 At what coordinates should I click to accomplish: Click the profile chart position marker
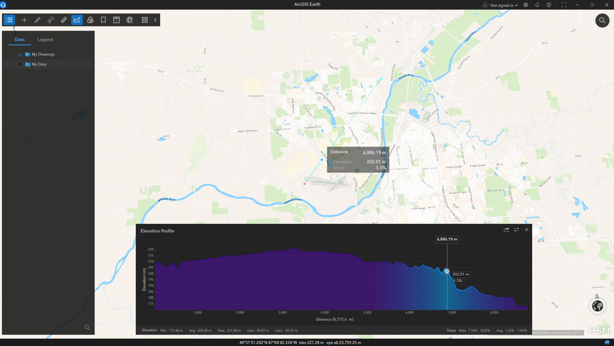(447, 271)
